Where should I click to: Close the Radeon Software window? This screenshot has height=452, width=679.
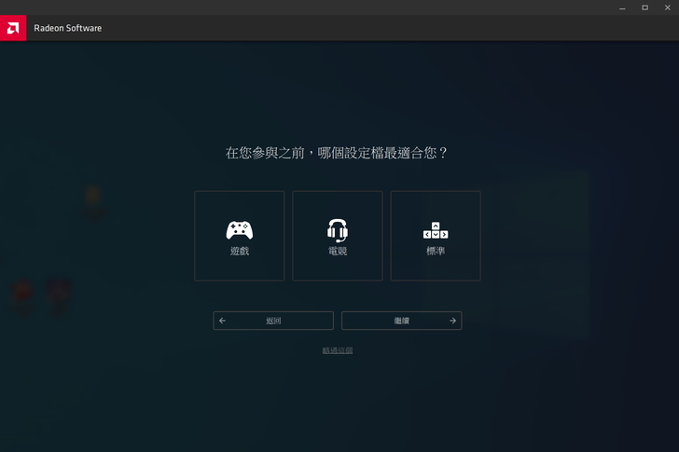coord(667,7)
